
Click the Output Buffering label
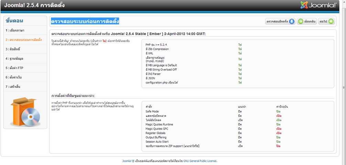pyautogui.click(x=156, y=137)
